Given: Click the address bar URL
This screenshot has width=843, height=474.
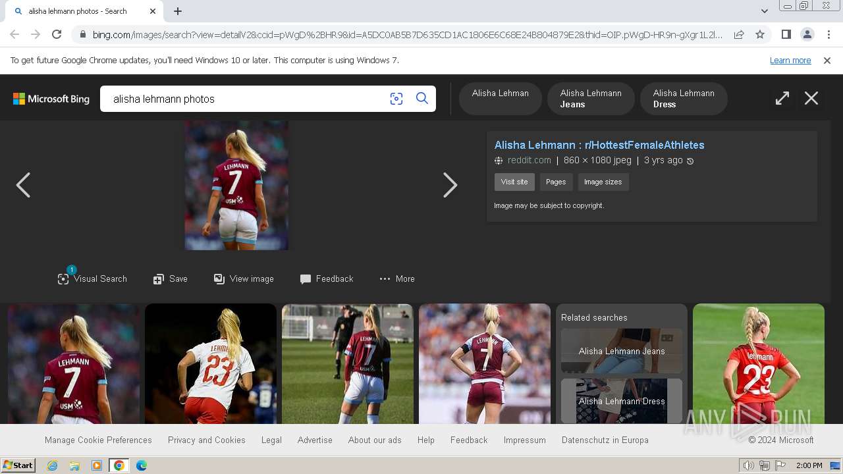Looking at the screenshot, I should click(407, 35).
